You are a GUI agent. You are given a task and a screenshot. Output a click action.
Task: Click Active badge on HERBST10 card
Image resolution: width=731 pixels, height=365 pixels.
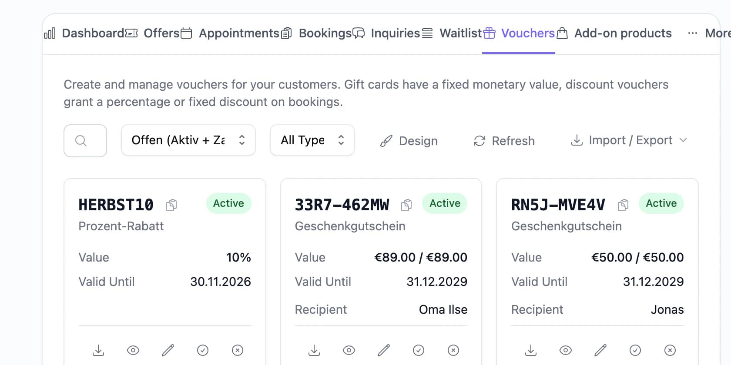click(228, 203)
